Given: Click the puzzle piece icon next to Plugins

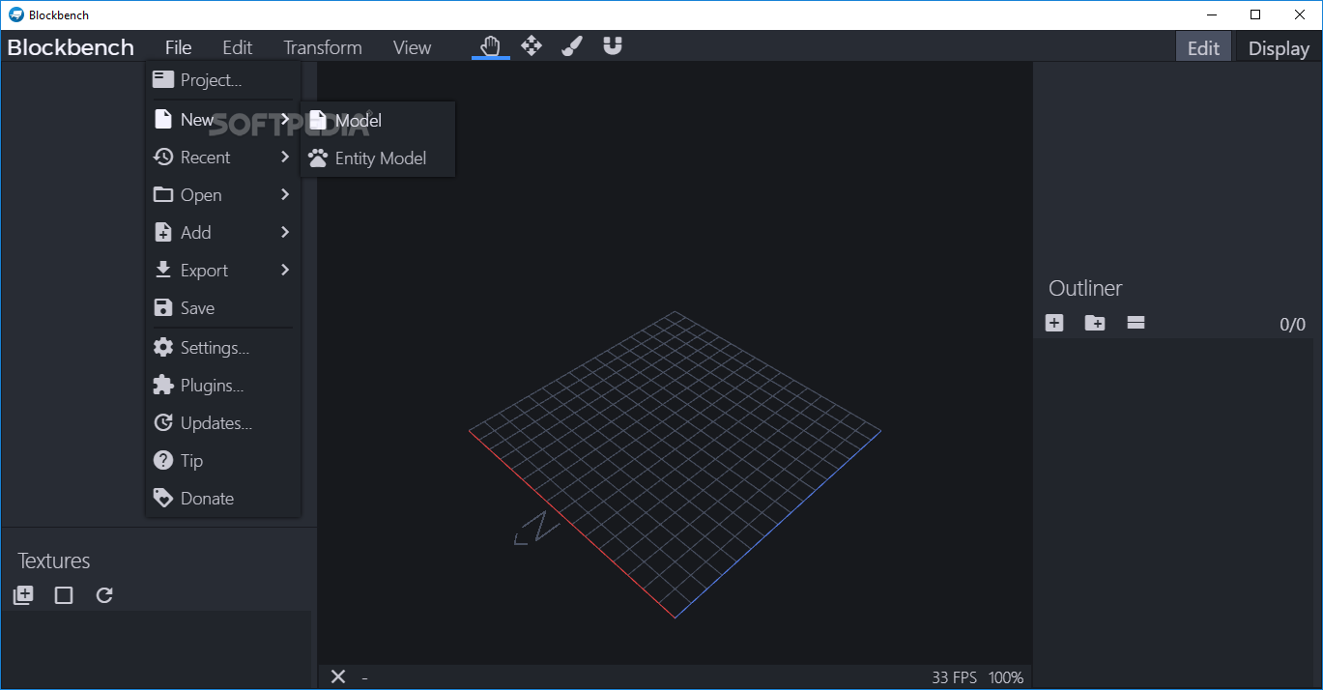Looking at the screenshot, I should pyautogui.click(x=163, y=386).
